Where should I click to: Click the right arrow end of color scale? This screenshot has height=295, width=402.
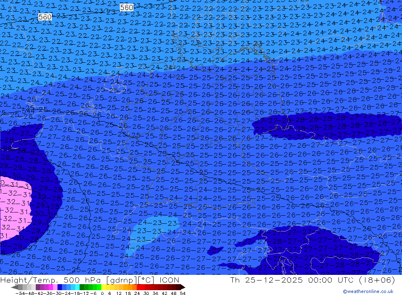coord(183,287)
